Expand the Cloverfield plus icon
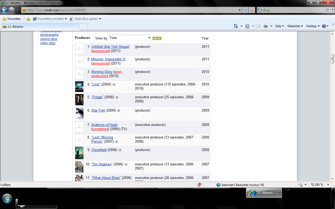The image size is (335, 209). 120,150
